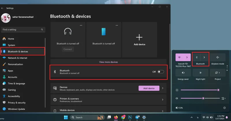Click the pink Add device button

coord(149,88)
